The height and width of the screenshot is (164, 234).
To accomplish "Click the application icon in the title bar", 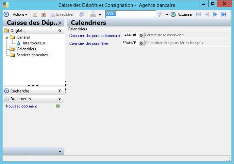I will tap(6, 5).
